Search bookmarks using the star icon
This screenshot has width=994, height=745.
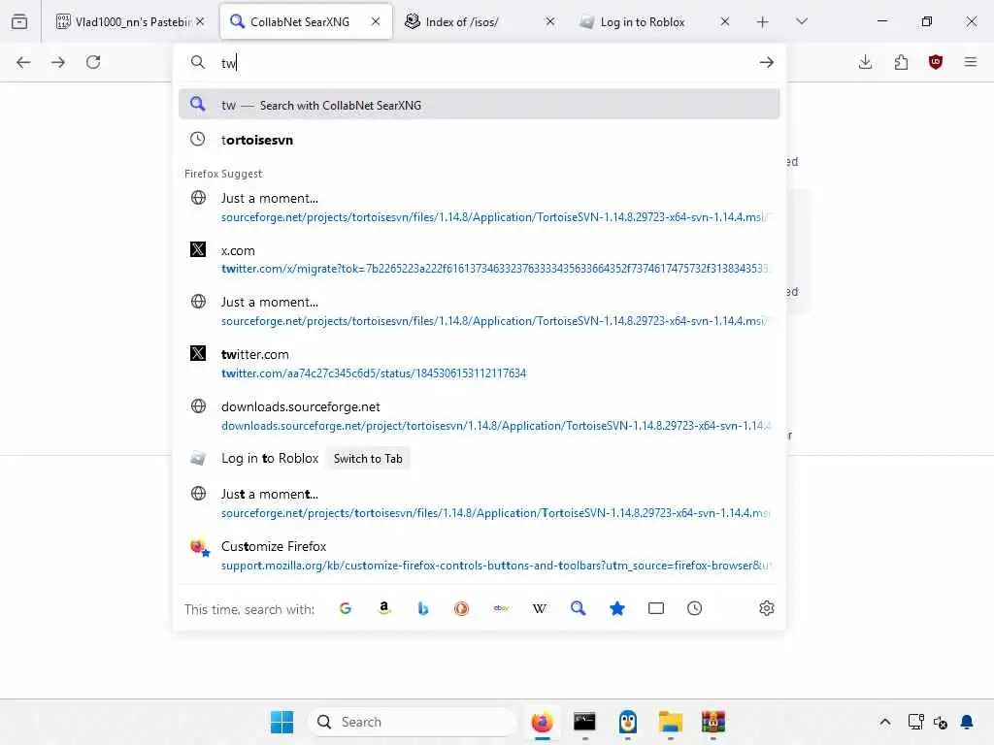pyautogui.click(x=616, y=609)
